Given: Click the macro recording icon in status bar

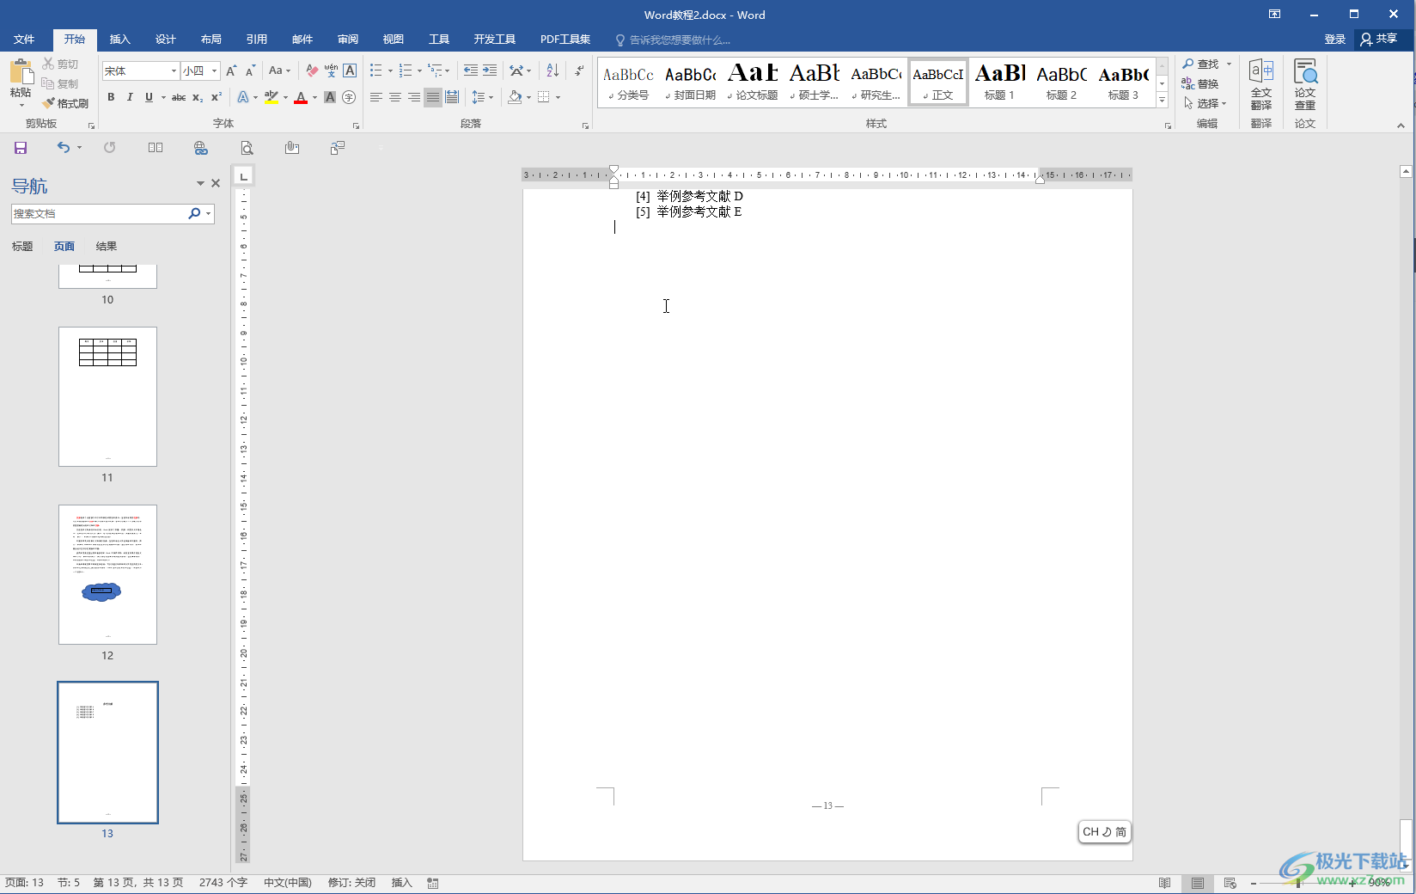Looking at the screenshot, I should 433,883.
